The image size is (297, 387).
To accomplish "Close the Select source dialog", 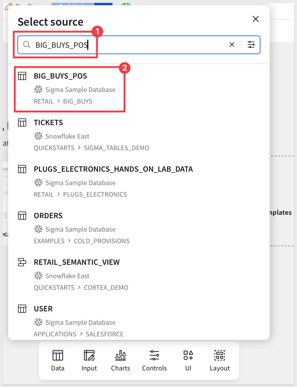I will [x=256, y=19].
